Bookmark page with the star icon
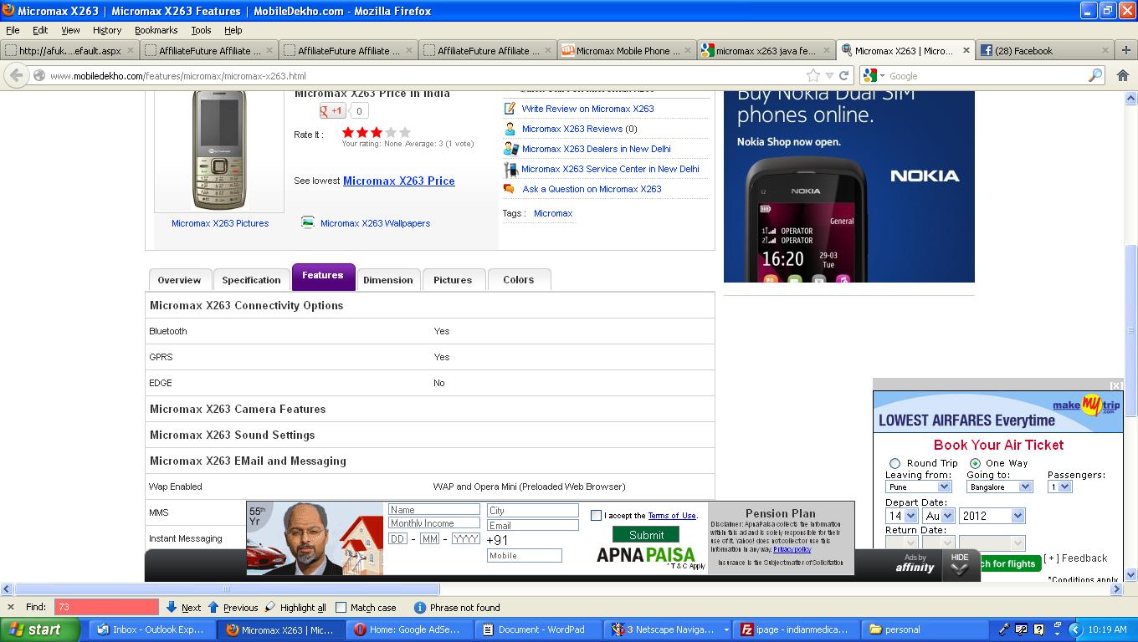The height and width of the screenshot is (642, 1138). (x=812, y=75)
